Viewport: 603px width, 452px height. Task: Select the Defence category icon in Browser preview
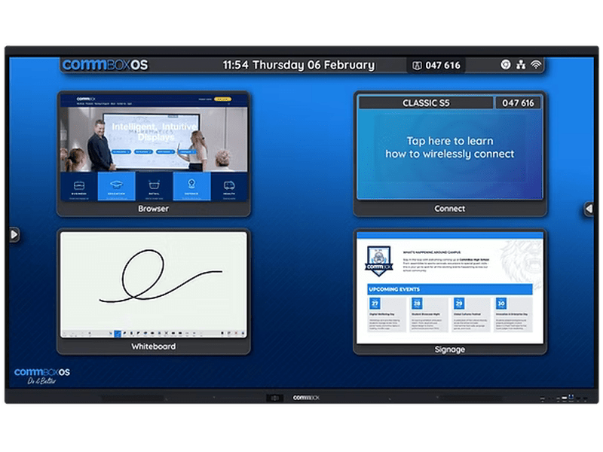pyautogui.click(x=191, y=185)
